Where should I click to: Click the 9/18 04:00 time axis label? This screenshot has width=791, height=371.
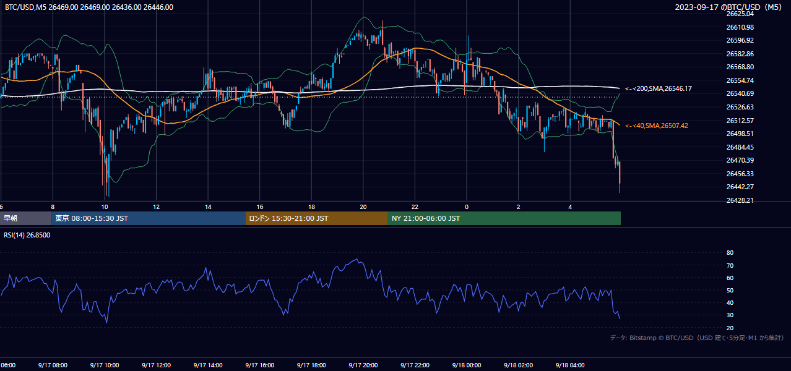[570, 365]
